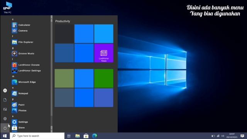Launch Microsoft Edge from the taskbar
This screenshot has height=139, width=247.
(x=95, y=136)
